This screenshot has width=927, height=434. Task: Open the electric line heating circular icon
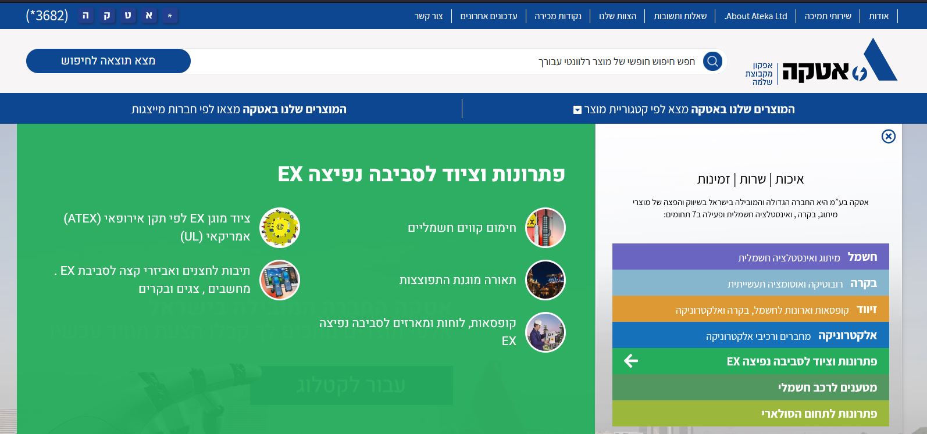[x=545, y=228]
